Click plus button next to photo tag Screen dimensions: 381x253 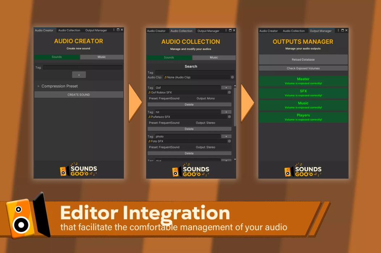pyautogui.click(x=226, y=136)
